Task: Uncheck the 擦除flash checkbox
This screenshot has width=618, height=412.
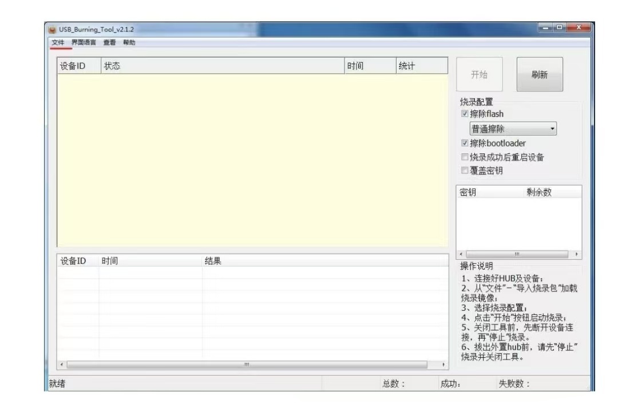Action: (465, 114)
